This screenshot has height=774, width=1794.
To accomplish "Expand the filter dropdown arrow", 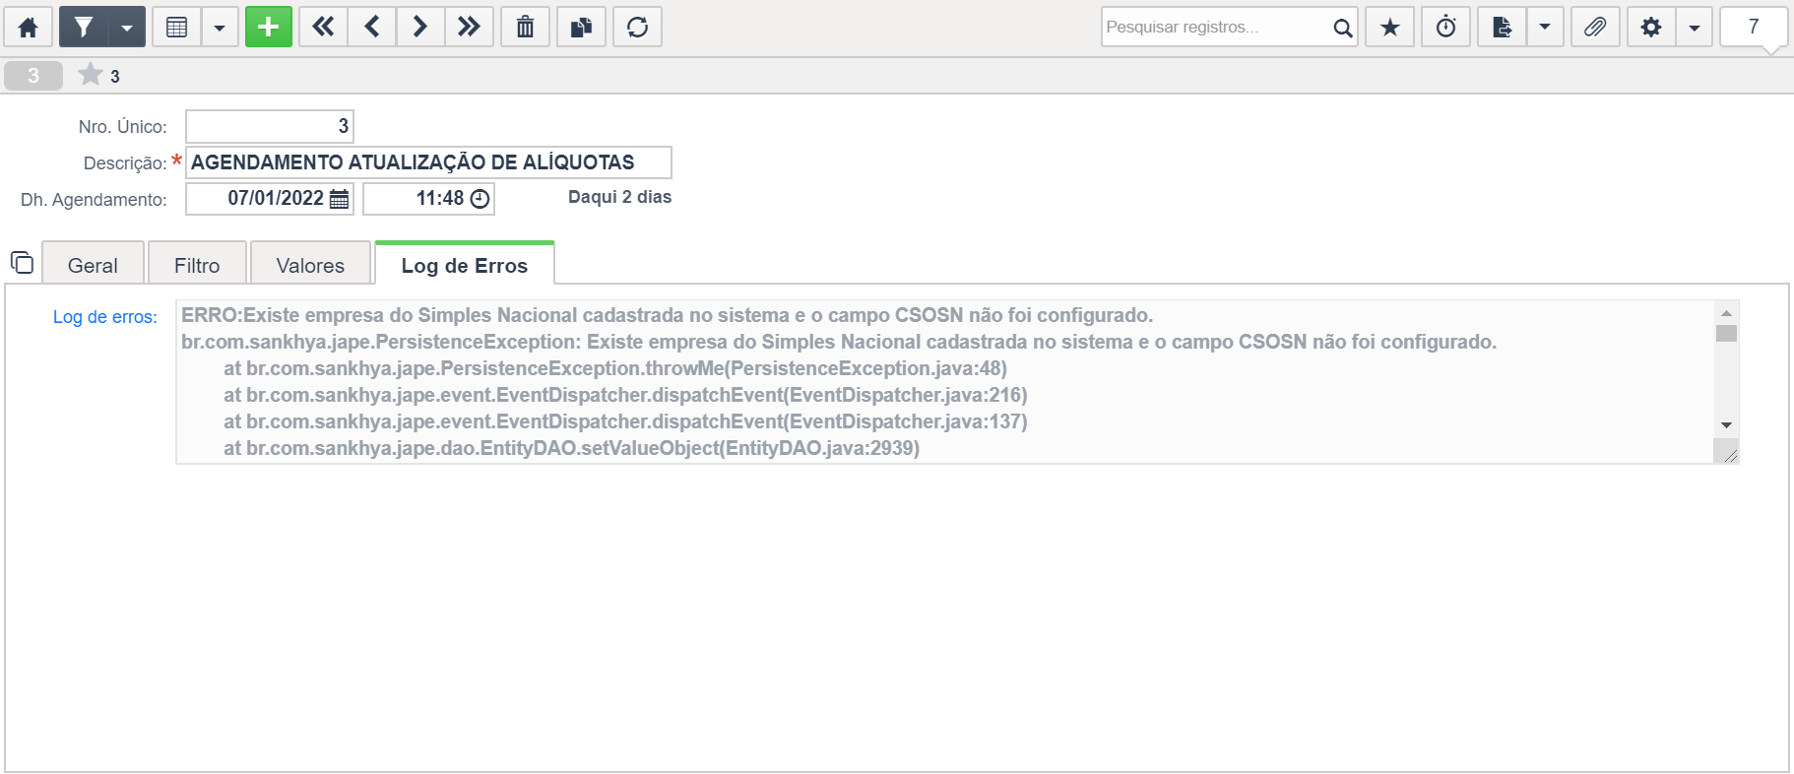I will (x=127, y=27).
